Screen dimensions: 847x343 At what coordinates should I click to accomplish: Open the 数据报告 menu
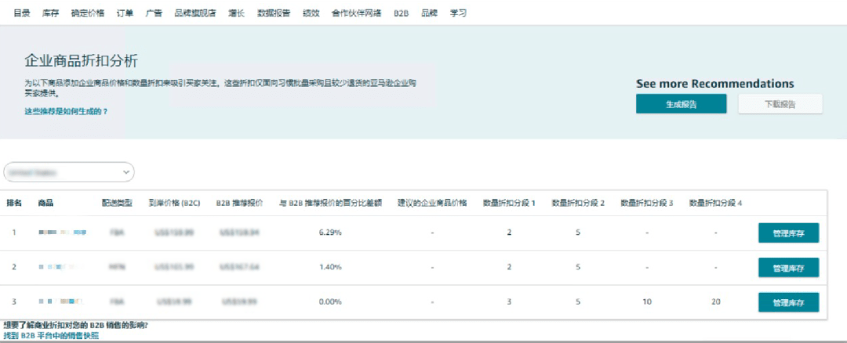pos(273,13)
